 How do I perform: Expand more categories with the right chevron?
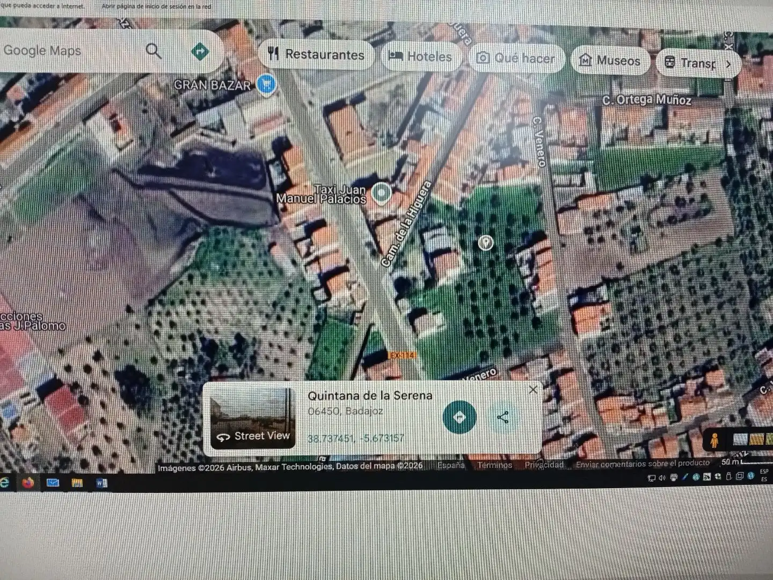(x=728, y=63)
